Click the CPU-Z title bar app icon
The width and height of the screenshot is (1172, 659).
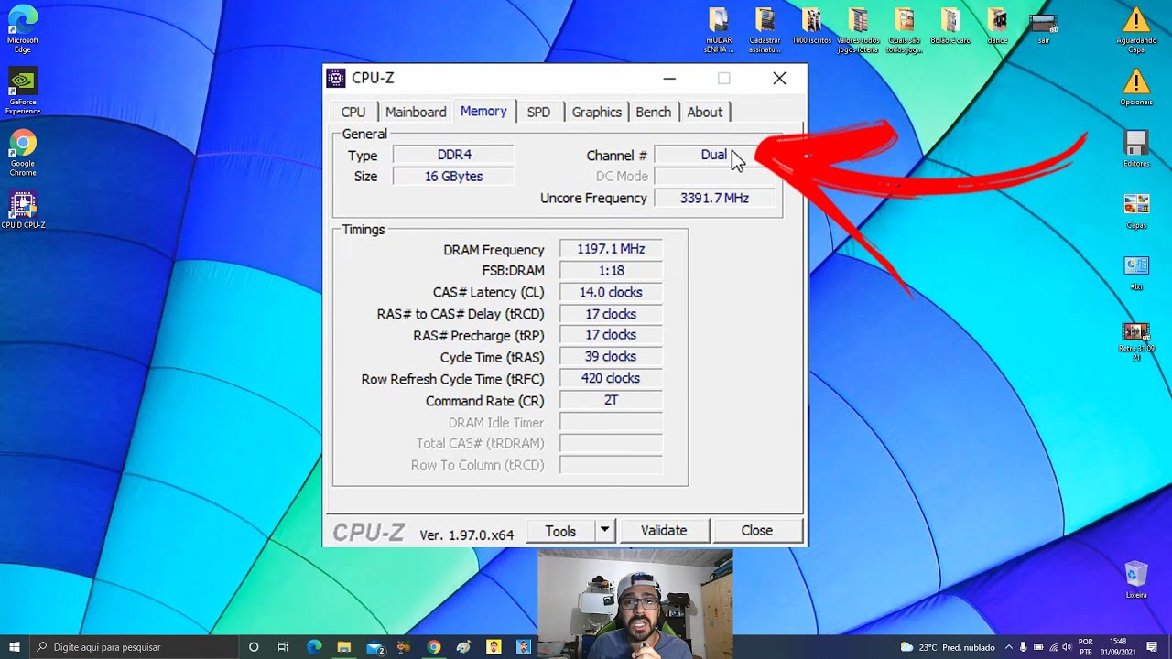click(x=336, y=78)
